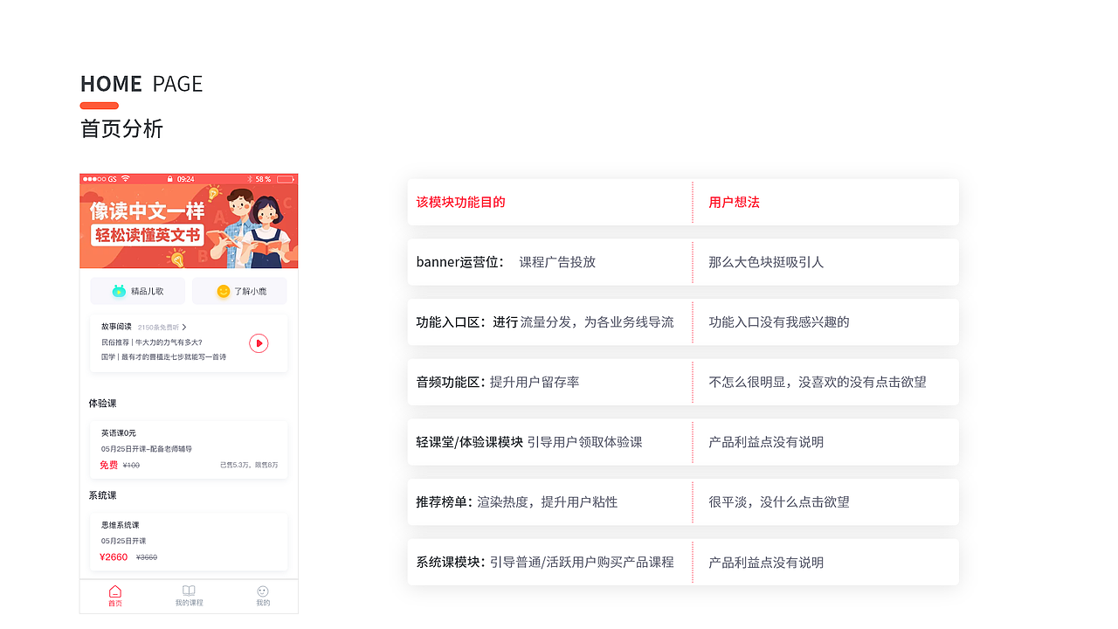Expand 故事阅读 via the 2150条免费听 chevron
The image size is (1118, 629).
coord(184,327)
